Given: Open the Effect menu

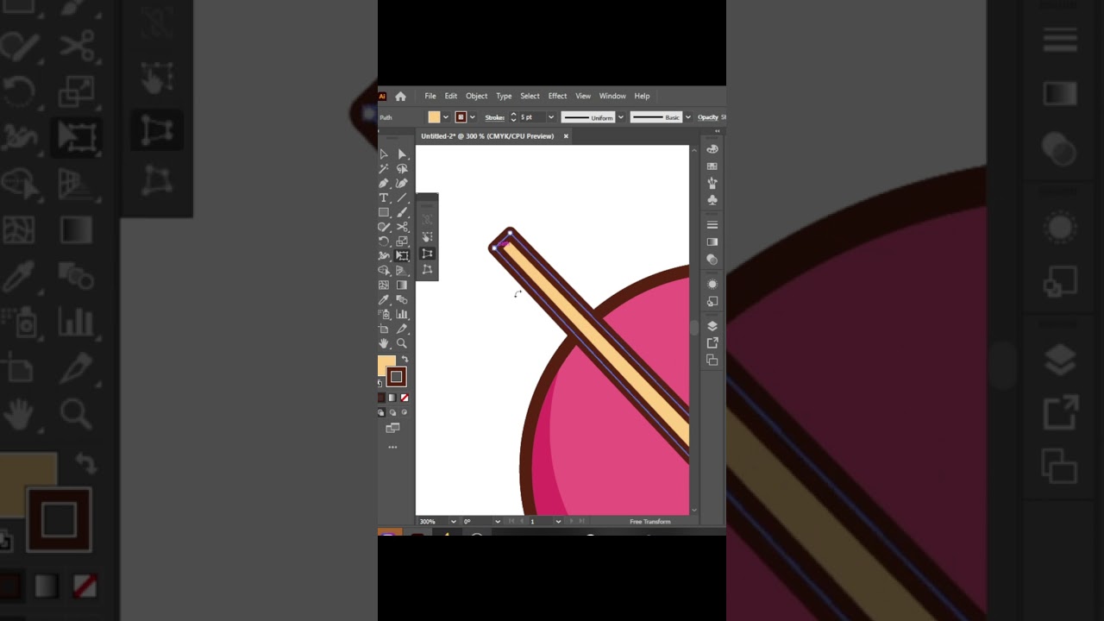Looking at the screenshot, I should 557,97.
